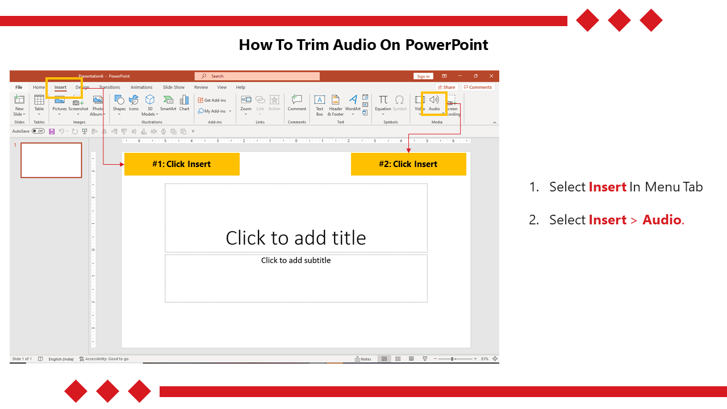The image size is (727, 409).
Task: Click the Ribbon Display Options icon
Action: (444, 76)
